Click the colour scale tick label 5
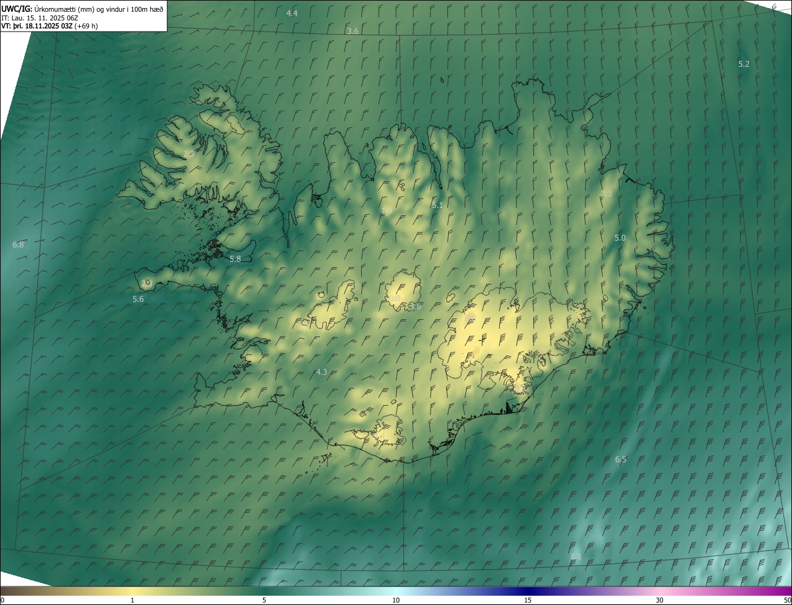Screen dimensions: 792x605 click(264, 601)
